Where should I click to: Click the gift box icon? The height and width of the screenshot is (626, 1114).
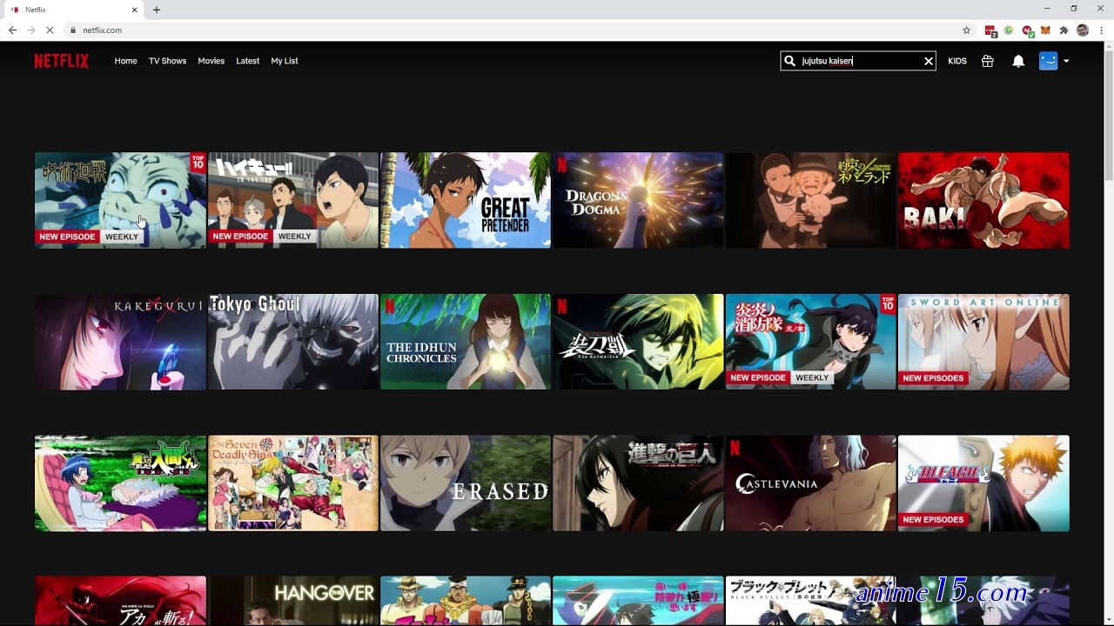point(987,61)
